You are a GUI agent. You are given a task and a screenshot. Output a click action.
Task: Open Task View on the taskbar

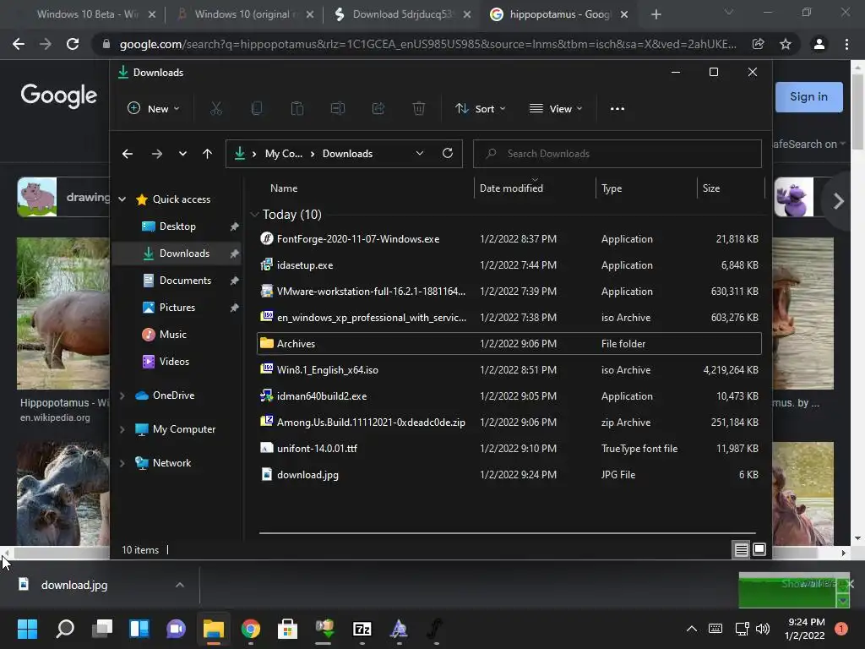[102, 629]
